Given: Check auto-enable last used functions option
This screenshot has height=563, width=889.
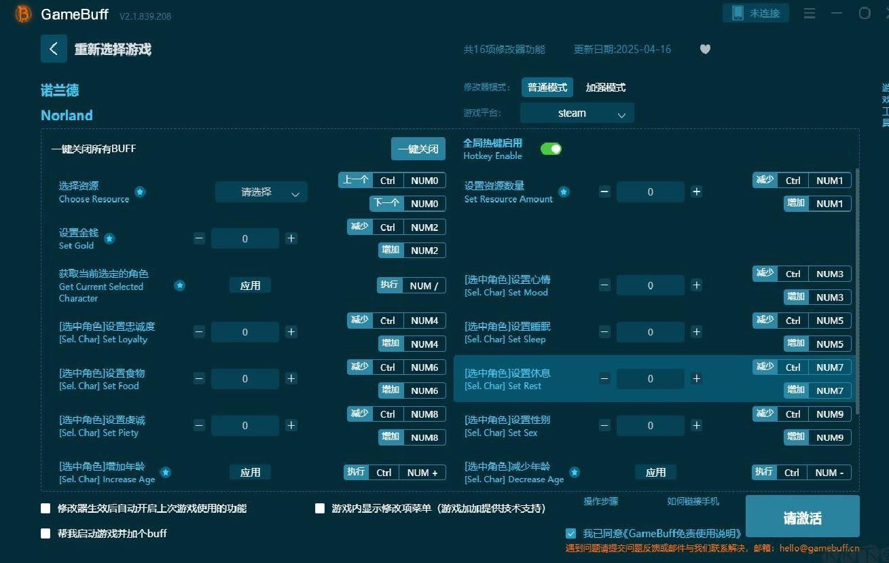Looking at the screenshot, I should click(x=46, y=508).
